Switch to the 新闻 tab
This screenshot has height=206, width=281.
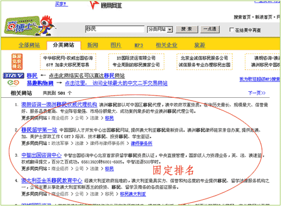tap(93, 45)
